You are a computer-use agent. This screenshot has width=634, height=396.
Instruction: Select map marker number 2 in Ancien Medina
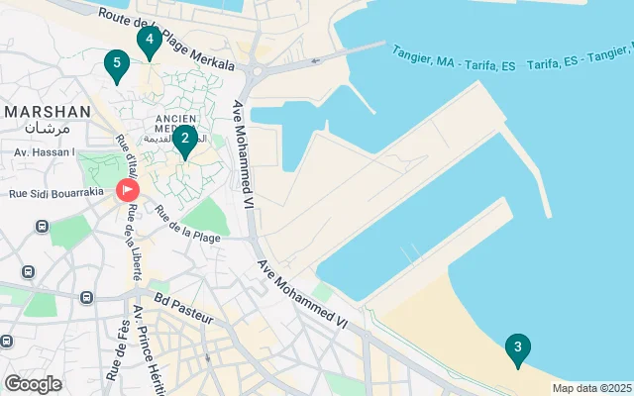pyautogui.click(x=185, y=143)
